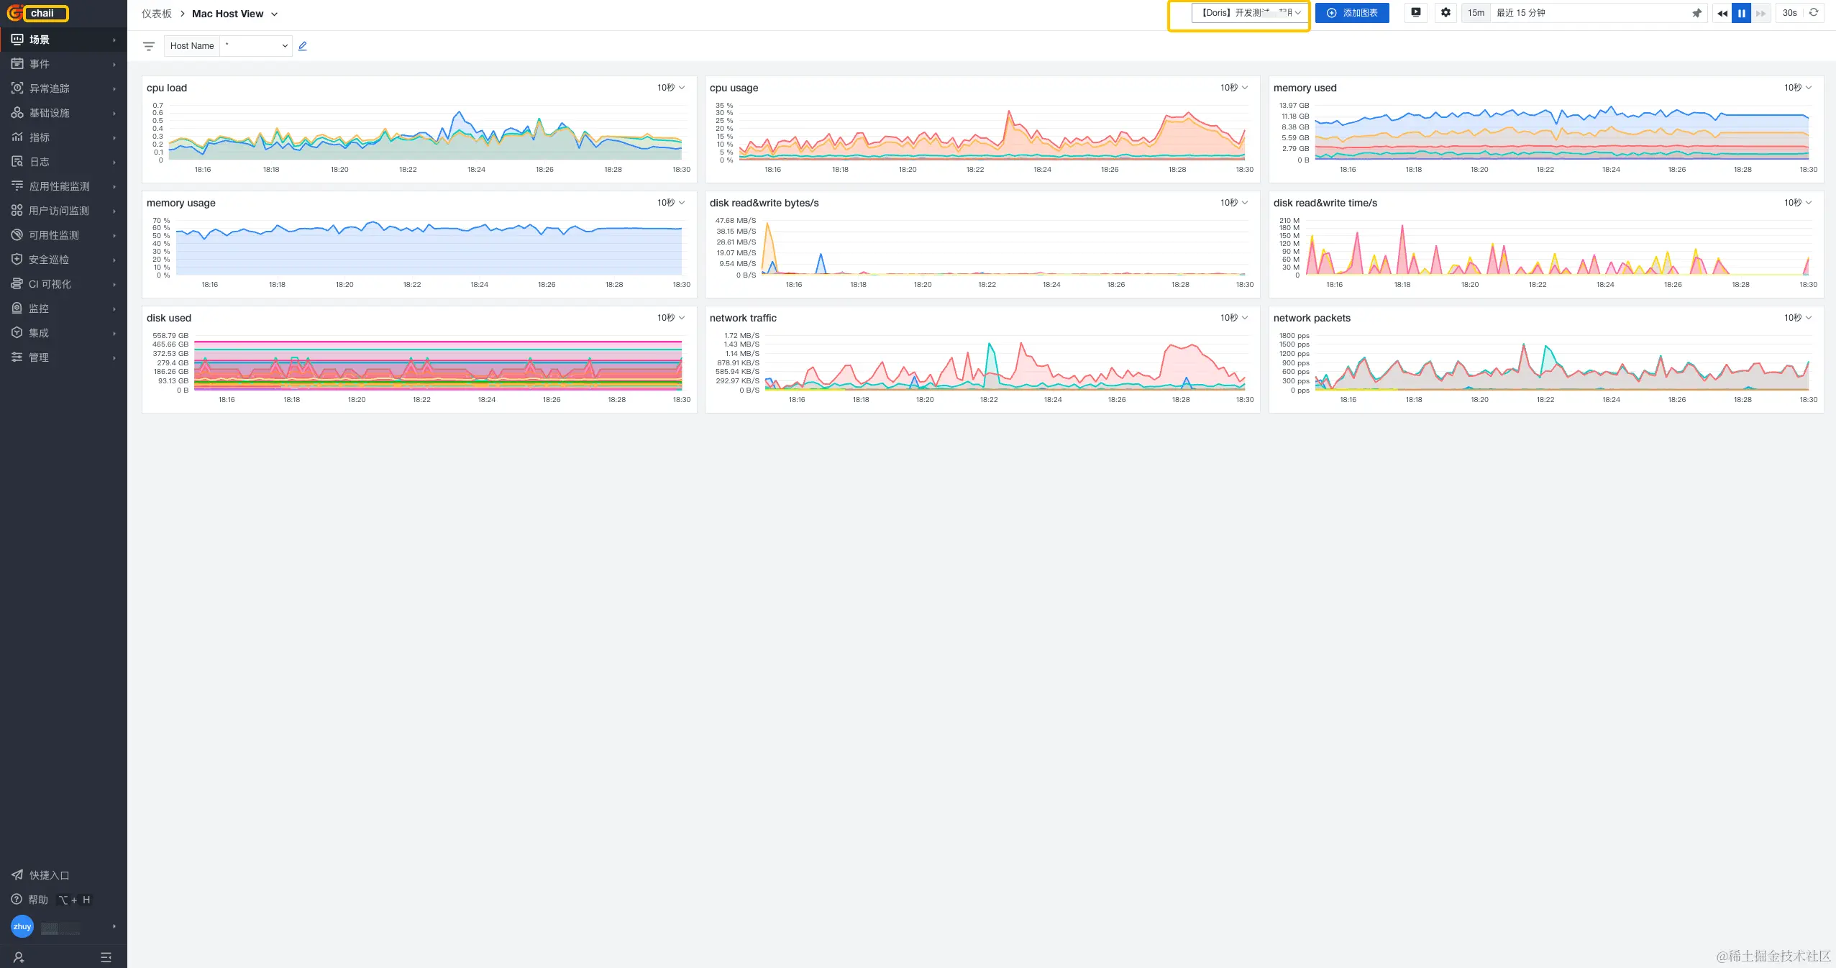The image size is (1836, 968).
Task: Click the manual refresh icon
Action: (1814, 13)
